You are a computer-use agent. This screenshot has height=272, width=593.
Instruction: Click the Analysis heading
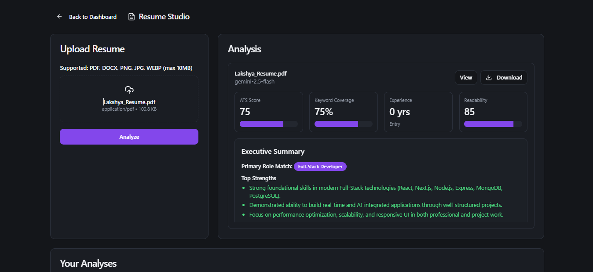[245, 49]
